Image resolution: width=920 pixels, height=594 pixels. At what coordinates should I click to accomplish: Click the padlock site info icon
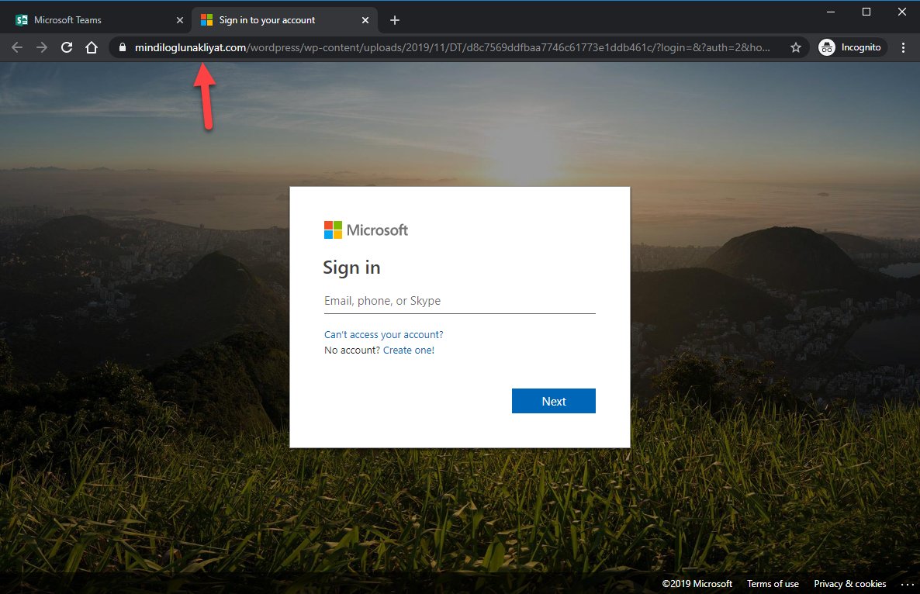(122, 47)
